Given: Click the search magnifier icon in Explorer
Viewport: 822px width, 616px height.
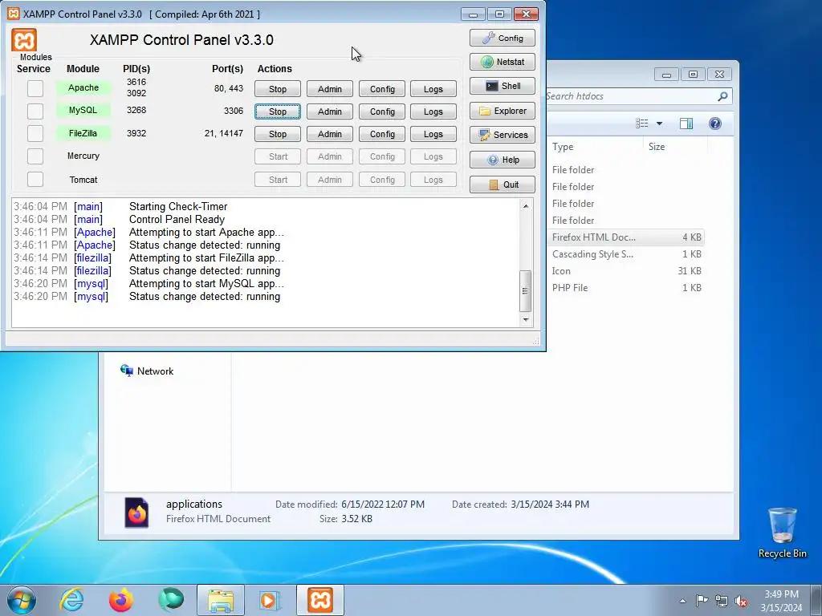Looking at the screenshot, I should coord(722,96).
